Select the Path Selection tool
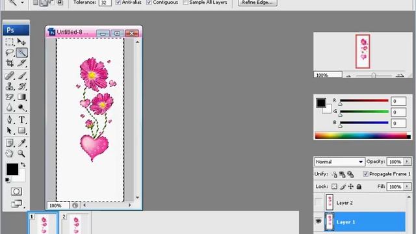Screen dimensions: 416x234 tap(10, 131)
